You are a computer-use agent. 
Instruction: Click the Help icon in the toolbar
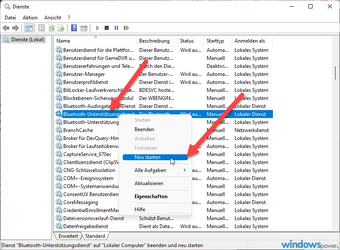(x=74, y=28)
